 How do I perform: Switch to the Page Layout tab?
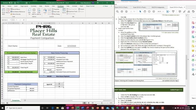[24, 6]
